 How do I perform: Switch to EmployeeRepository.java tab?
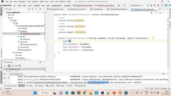point(118,9)
